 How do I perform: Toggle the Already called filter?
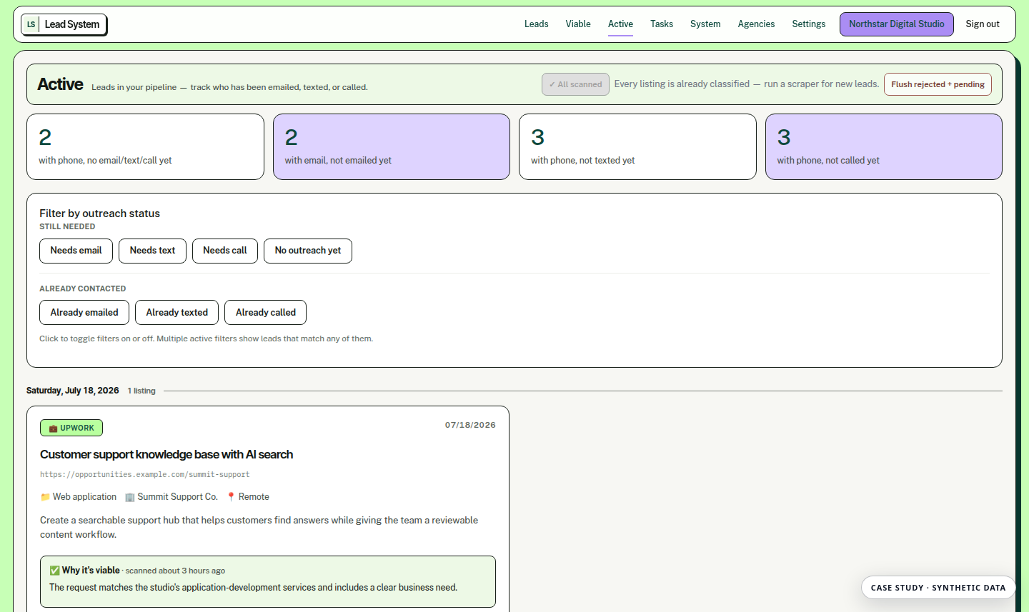click(266, 313)
